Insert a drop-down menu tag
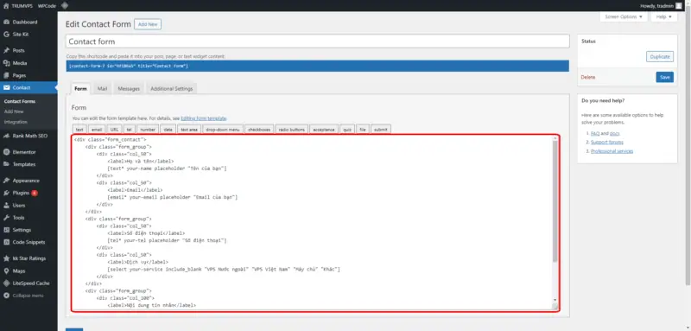This screenshot has width=691, height=331. coord(223,130)
